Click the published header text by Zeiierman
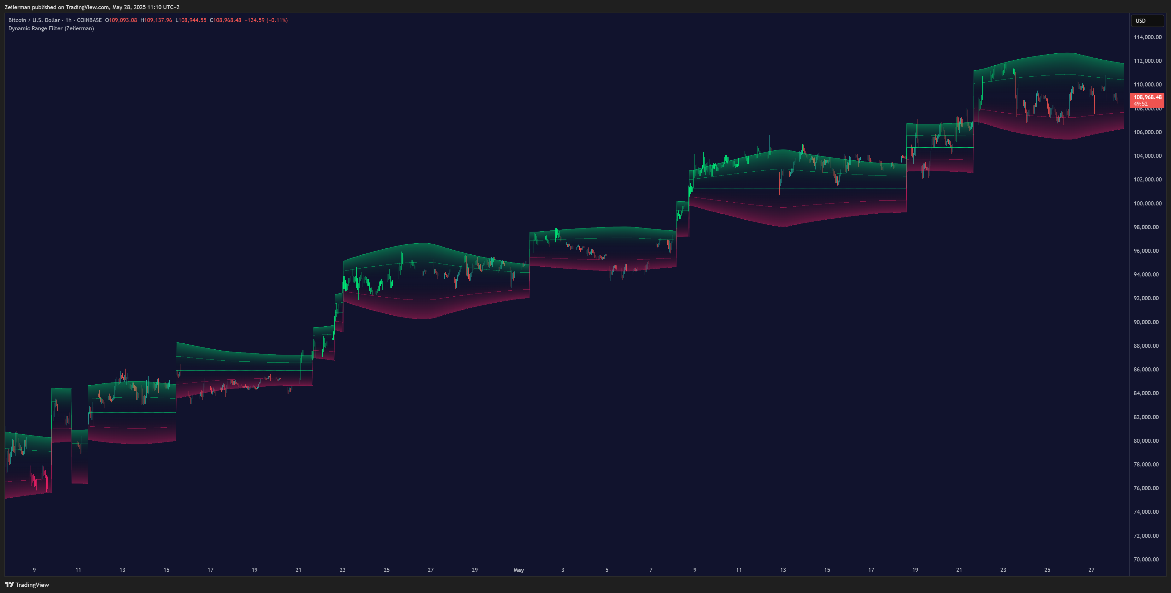 click(x=92, y=7)
